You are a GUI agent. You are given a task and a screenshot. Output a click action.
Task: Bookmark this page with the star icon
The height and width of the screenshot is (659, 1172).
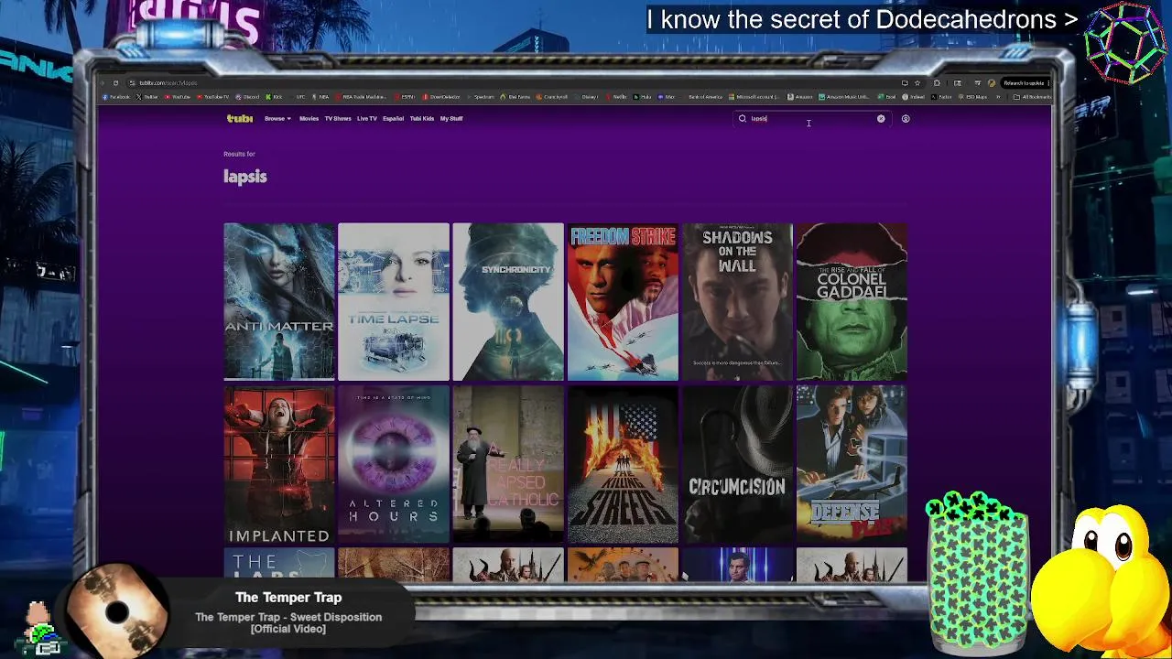pyautogui.click(x=917, y=82)
